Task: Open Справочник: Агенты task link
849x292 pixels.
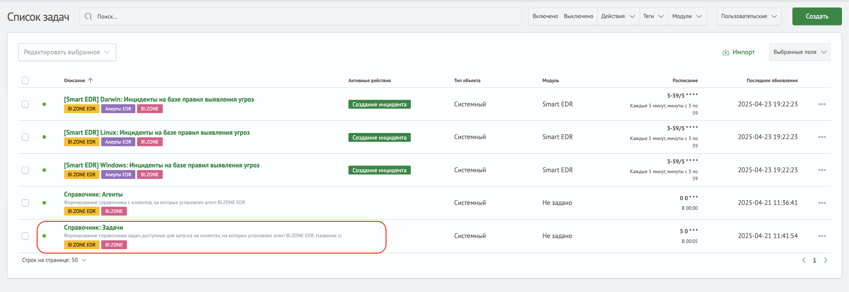Action: click(x=93, y=194)
